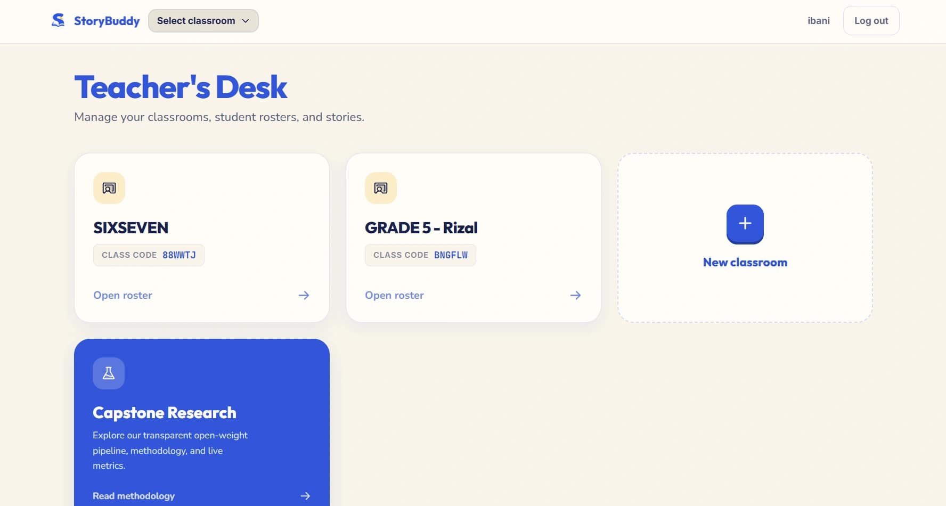Click the blue plus icon

click(x=745, y=224)
